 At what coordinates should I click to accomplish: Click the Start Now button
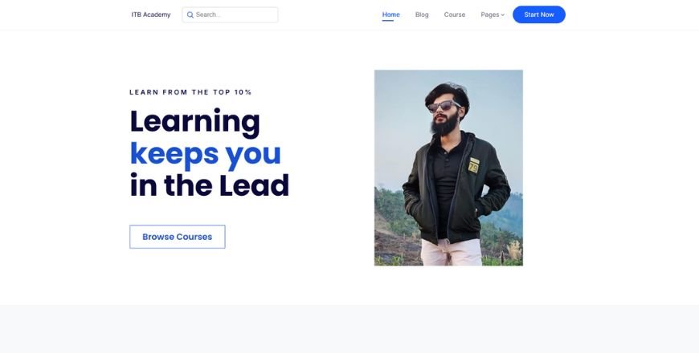tap(539, 14)
